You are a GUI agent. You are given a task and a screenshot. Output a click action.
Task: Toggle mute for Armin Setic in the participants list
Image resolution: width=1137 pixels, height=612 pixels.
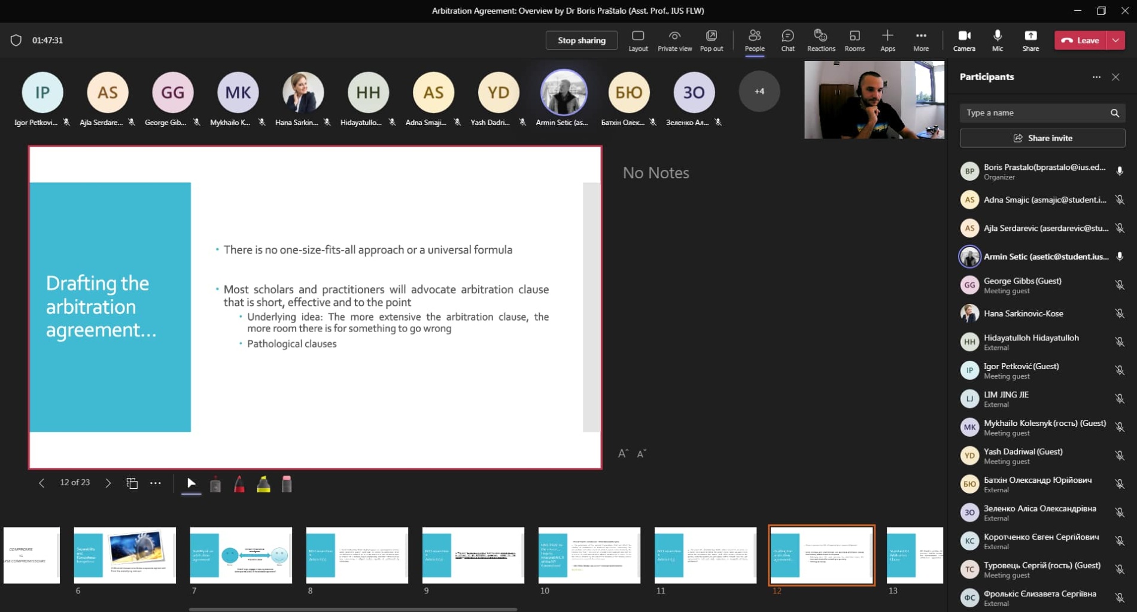(x=1119, y=257)
